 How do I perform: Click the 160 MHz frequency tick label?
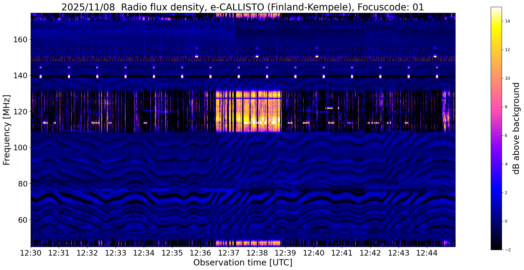[x=20, y=39]
